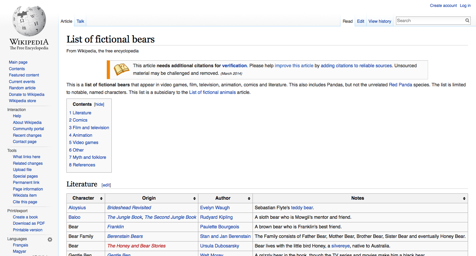The width and height of the screenshot is (476, 256).
Task: Open Upload file link
Action: click(x=22, y=170)
